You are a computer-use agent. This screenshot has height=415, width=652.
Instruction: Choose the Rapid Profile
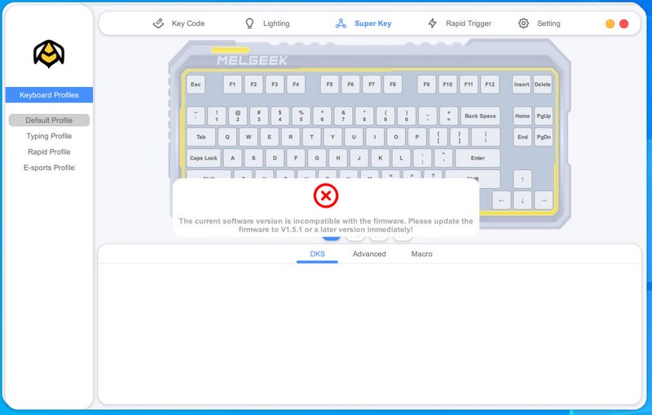(49, 152)
